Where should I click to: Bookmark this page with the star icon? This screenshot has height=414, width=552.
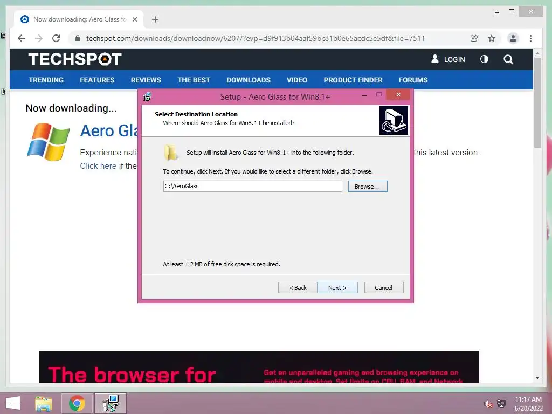(x=492, y=38)
